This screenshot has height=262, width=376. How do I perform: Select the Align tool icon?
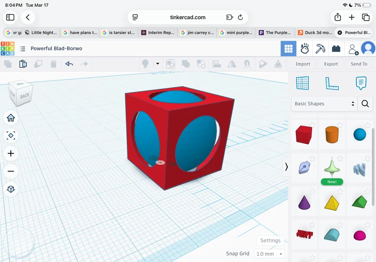[216, 63]
